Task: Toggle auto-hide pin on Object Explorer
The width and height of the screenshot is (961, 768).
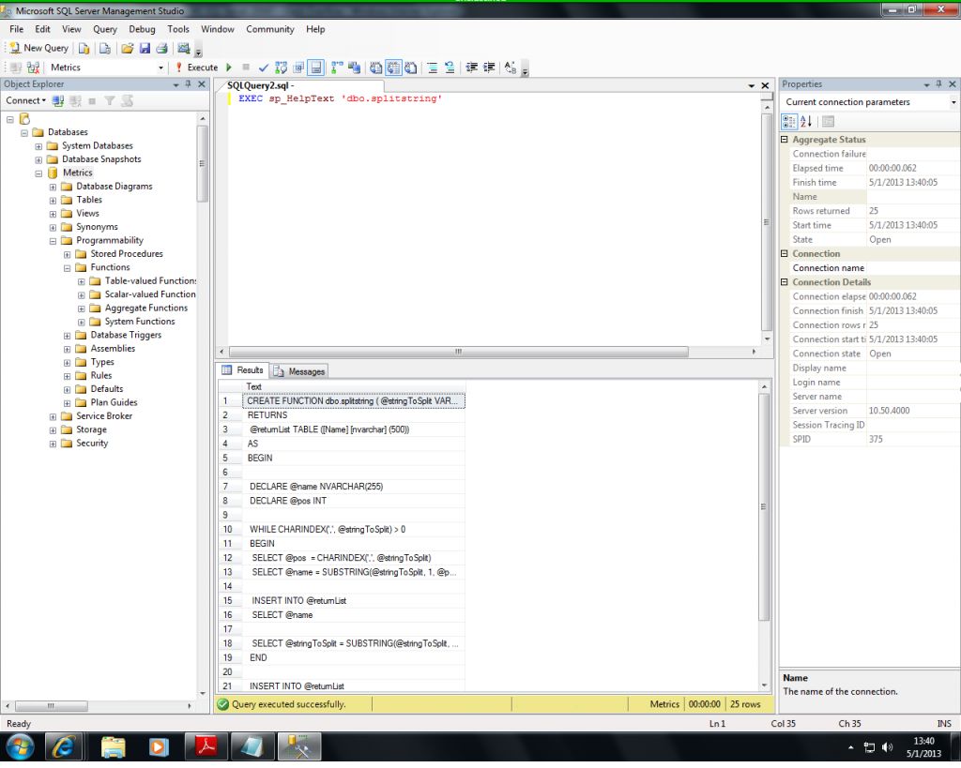Action: [x=188, y=83]
